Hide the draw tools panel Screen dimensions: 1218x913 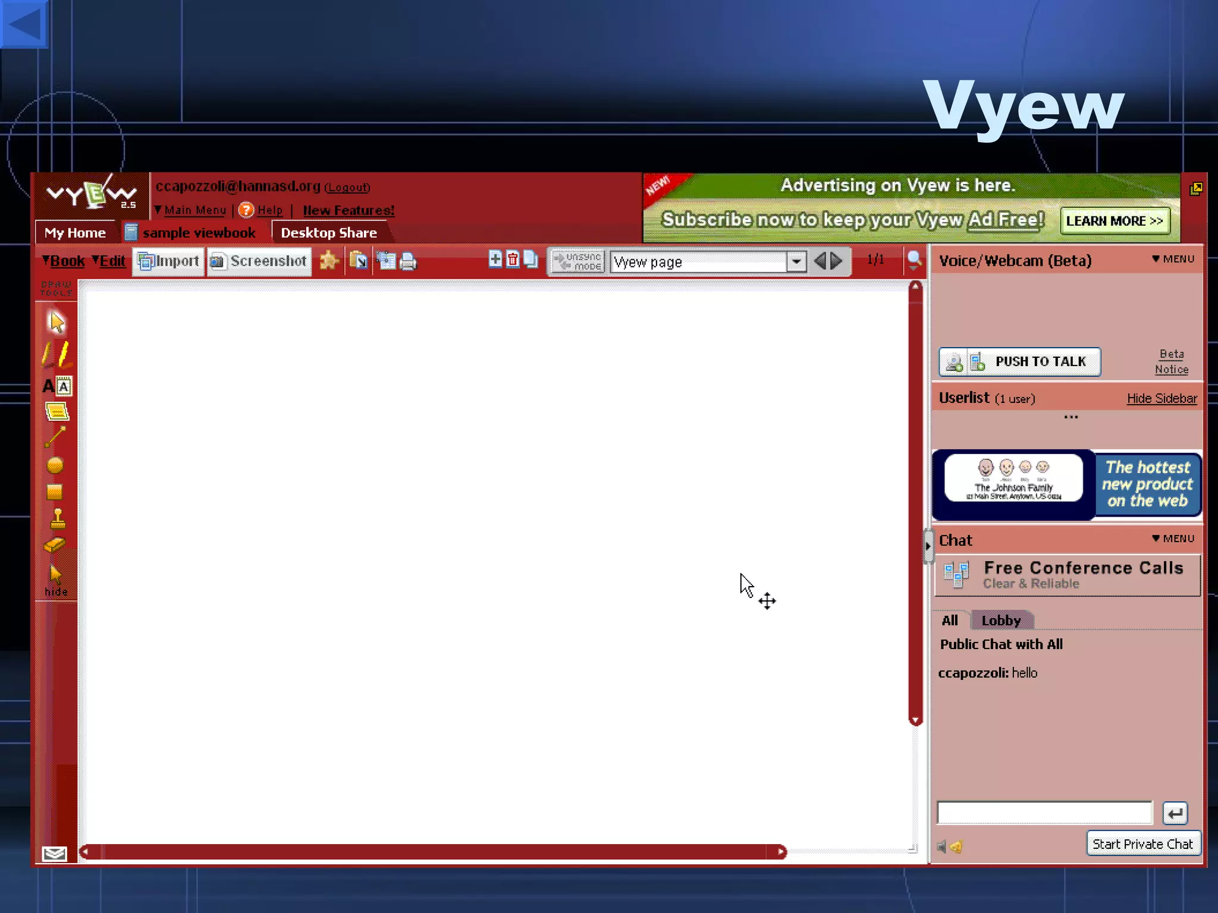(56, 581)
